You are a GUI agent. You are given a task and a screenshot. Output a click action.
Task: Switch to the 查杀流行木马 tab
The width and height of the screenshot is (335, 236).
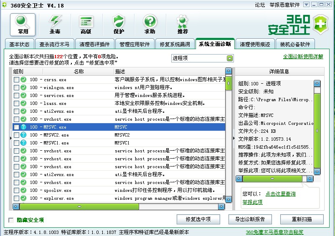(54, 44)
